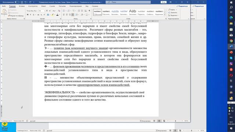Image resolution: width=235 pixels, height=132 pixels.
Task: Clear all formatting icon
Action: [x=59, y=11]
